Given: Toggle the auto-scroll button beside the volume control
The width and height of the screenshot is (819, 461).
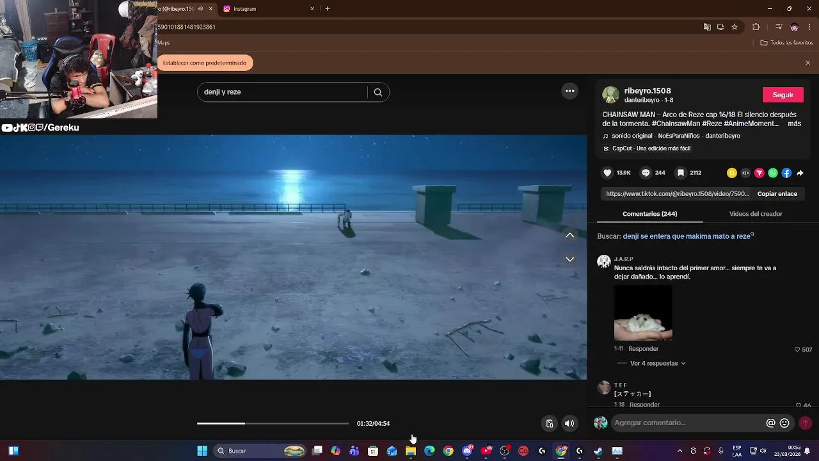Looking at the screenshot, I should [549, 423].
